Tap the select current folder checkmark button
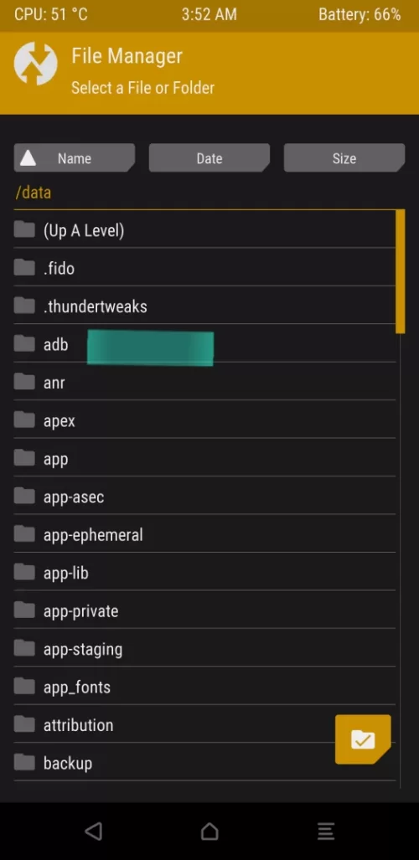The width and height of the screenshot is (419, 860). (x=363, y=739)
